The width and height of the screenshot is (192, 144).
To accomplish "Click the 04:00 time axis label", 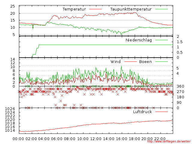I will tap(44, 139).
